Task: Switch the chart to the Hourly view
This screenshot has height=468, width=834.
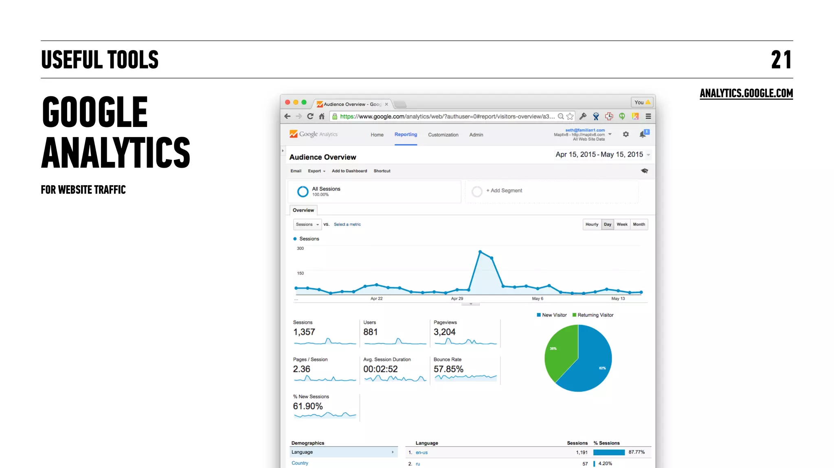Action: click(592, 224)
